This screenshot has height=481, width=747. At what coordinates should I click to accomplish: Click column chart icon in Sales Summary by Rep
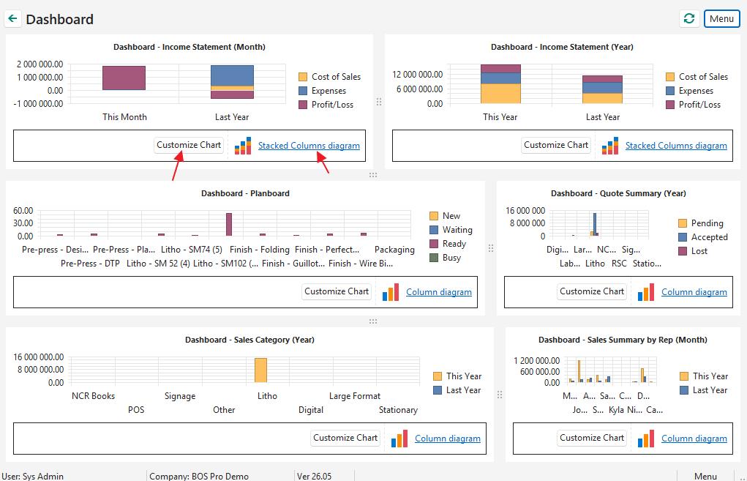click(646, 439)
